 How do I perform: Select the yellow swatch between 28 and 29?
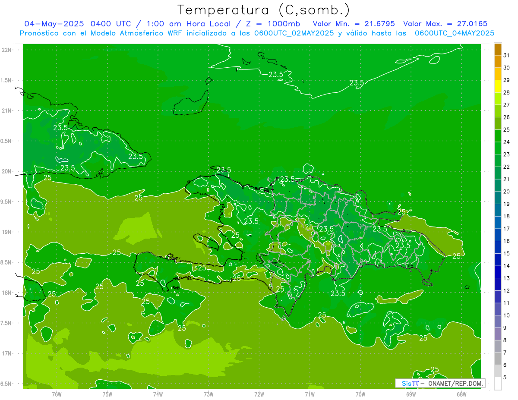[x=498, y=86]
